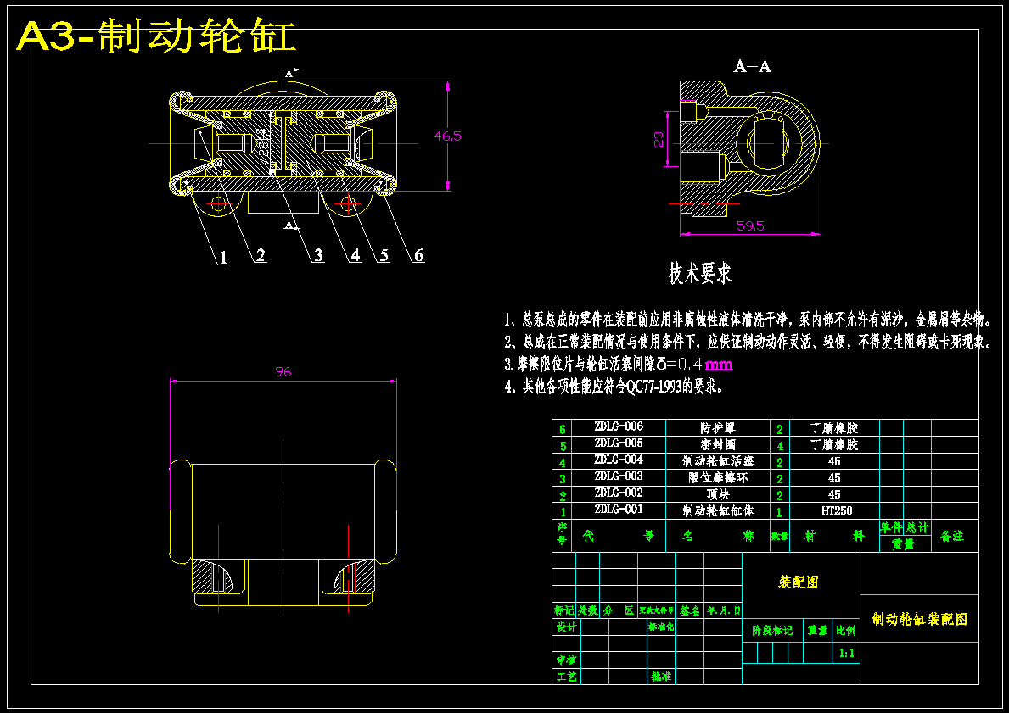Click the balloon label 6 for the dust boot
Screen dimensions: 1009x713
(x=417, y=255)
